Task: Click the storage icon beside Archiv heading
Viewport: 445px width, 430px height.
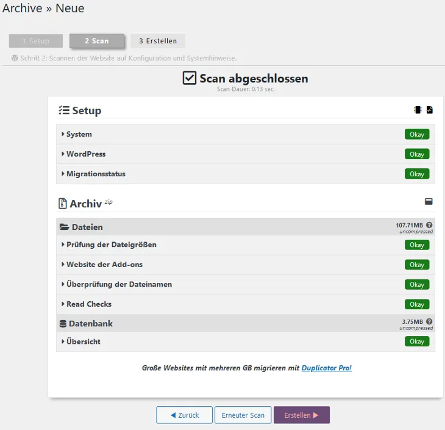Action: coord(429,201)
